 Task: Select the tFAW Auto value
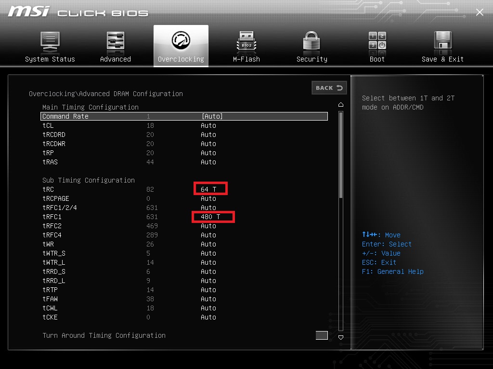(208, 299)
